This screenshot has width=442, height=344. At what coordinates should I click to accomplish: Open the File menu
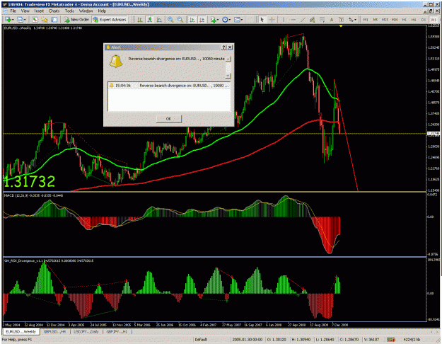pyautogui.click(x=13, y=11)
